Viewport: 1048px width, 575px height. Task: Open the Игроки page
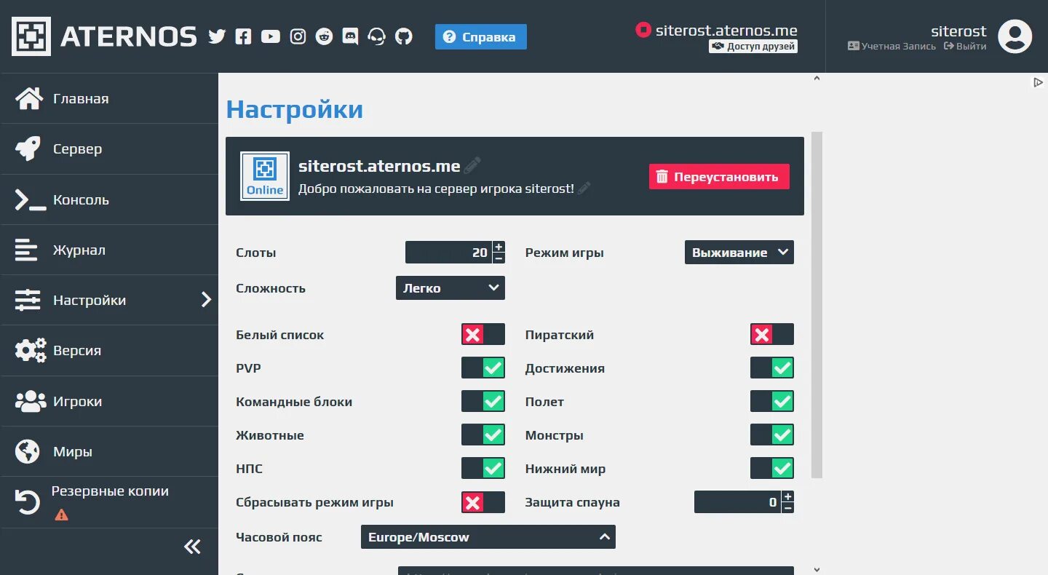[x=109, y=401]
